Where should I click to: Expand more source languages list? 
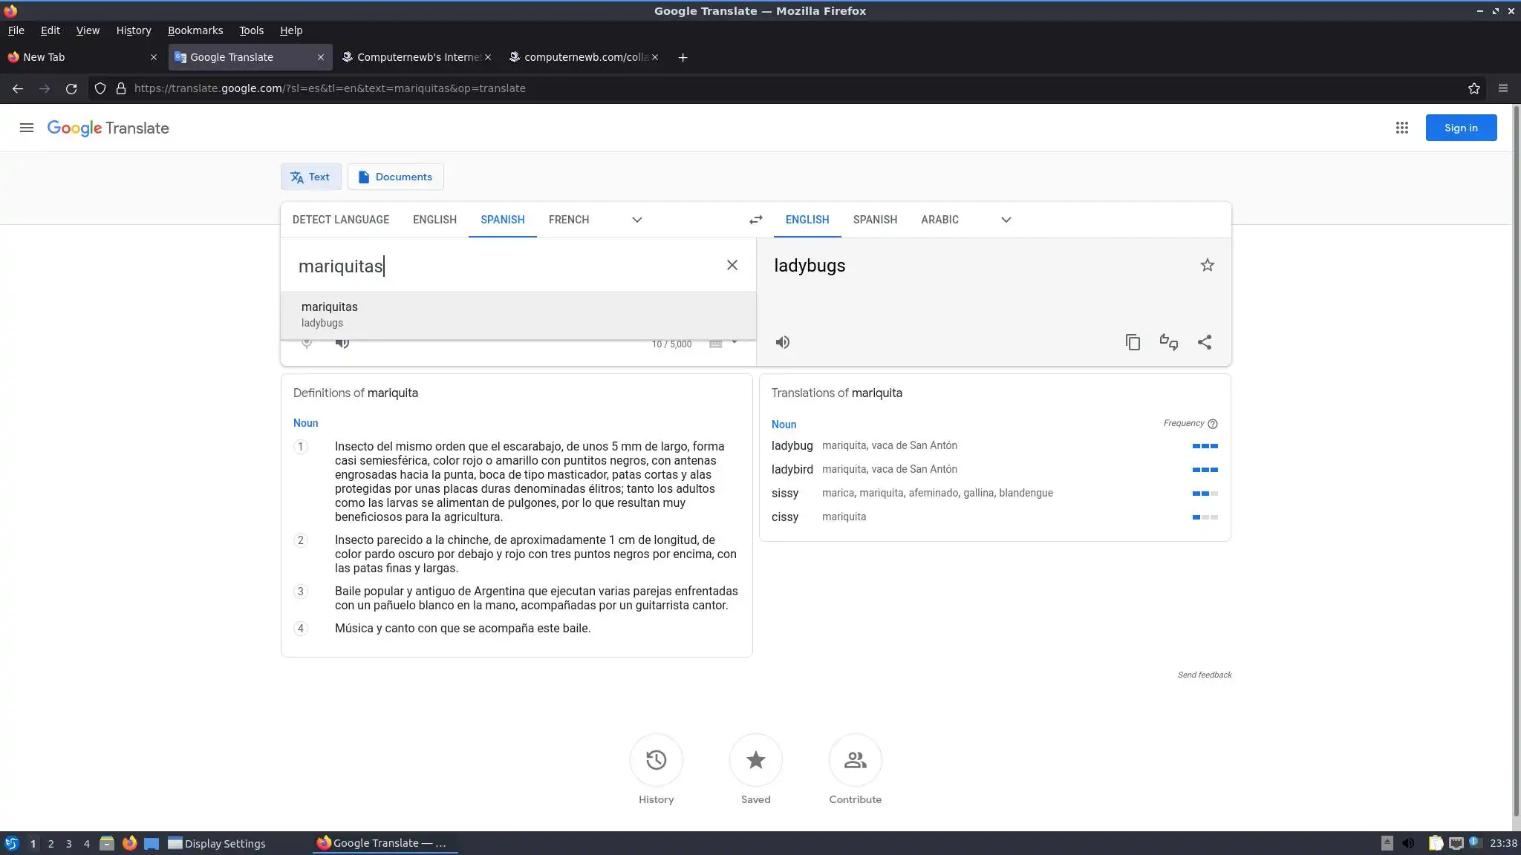click(x=636, y=220)
